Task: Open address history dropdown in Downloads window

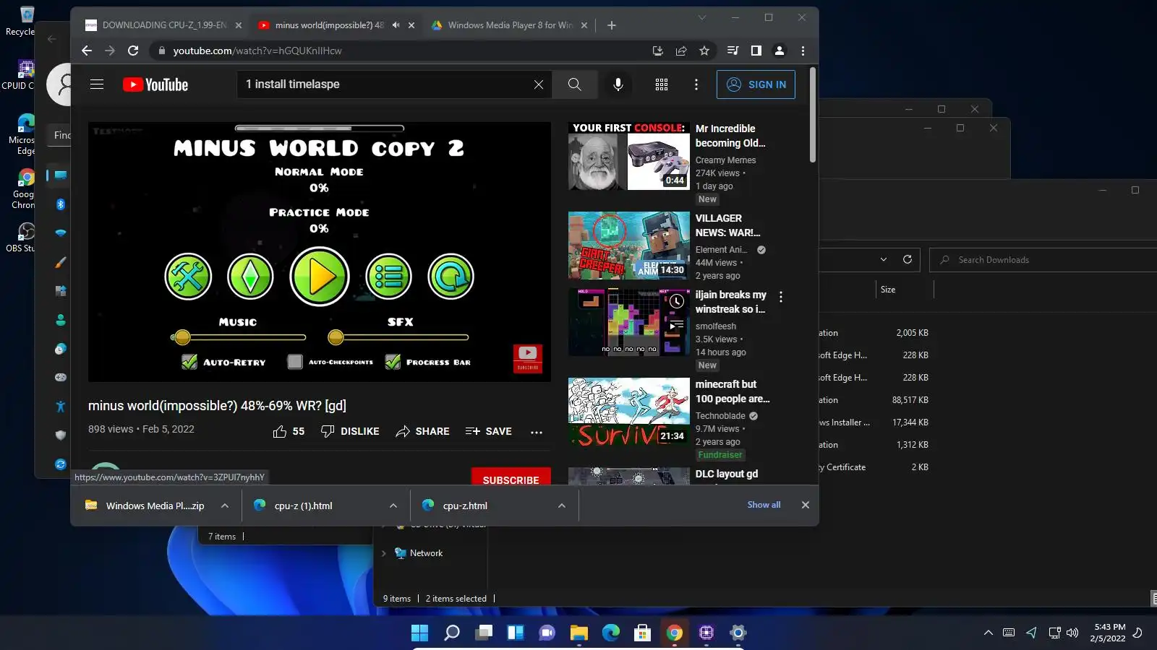Action: (x=884, y=259)
